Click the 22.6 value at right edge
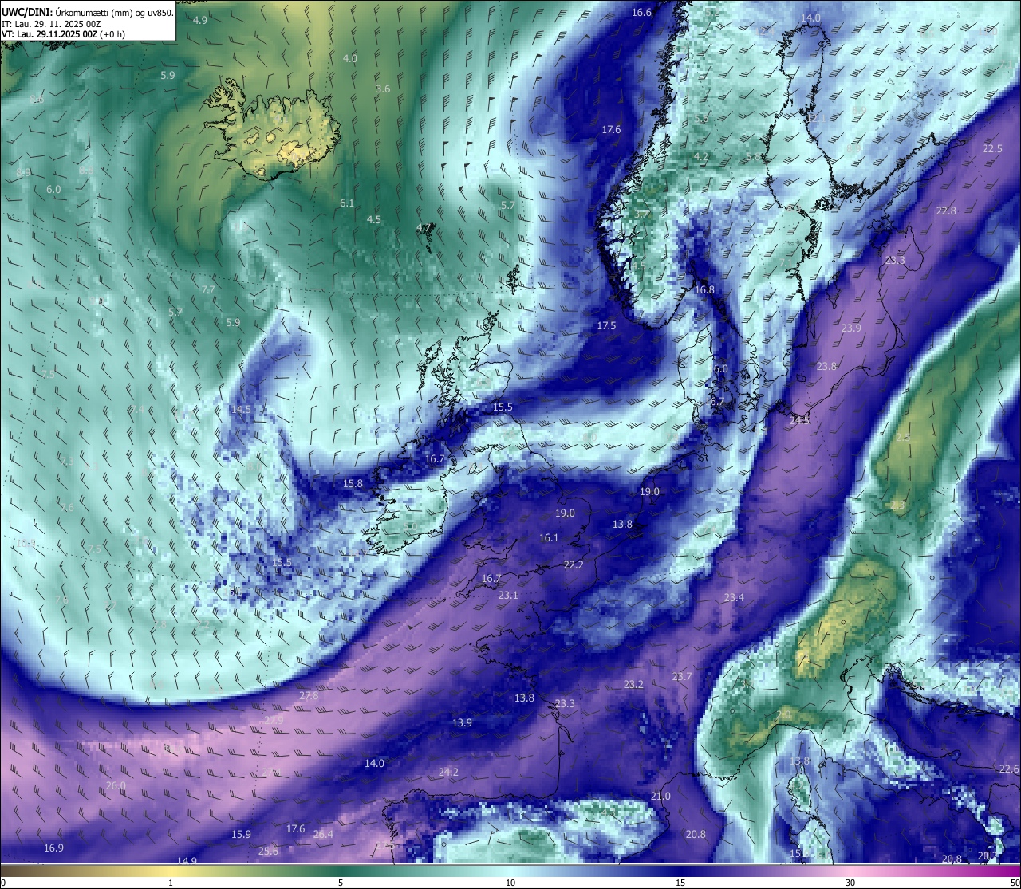Image resolution: width=1021 pixels, height=889 pixels. click(x=1009, y=769)
